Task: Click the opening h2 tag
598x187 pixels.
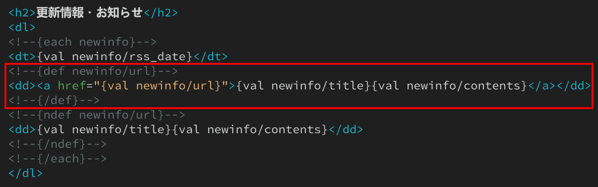Action: click(x=22, y=13)
